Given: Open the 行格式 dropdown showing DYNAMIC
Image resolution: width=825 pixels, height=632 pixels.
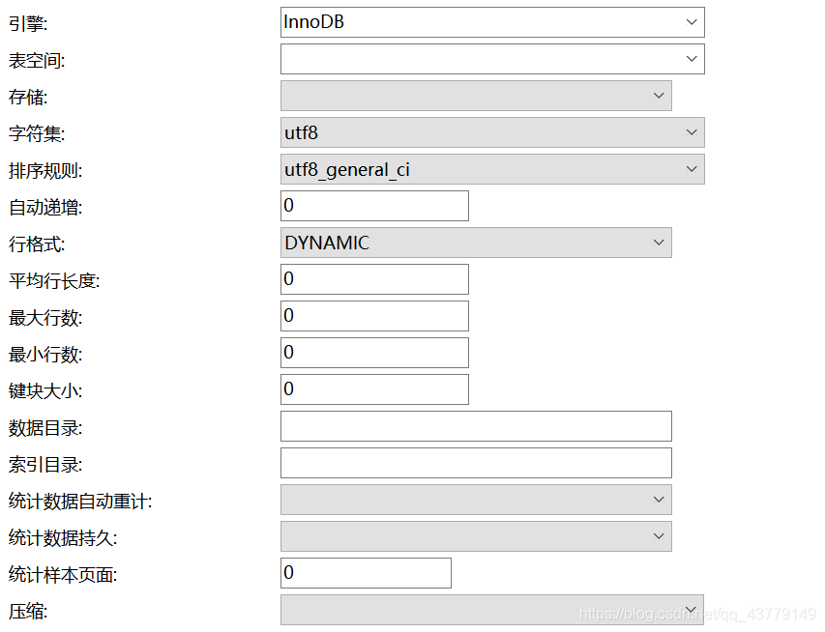Looking at the screenshot, I should [474, 243].
